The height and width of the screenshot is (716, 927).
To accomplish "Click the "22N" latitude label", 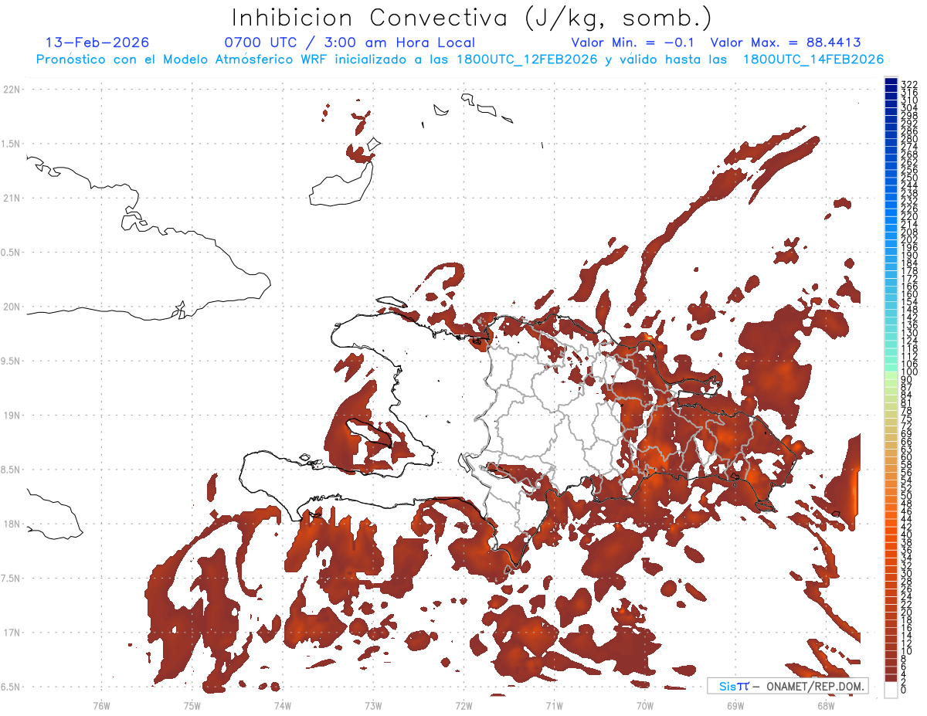I will (12, 90).
